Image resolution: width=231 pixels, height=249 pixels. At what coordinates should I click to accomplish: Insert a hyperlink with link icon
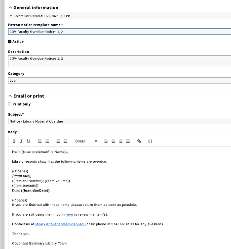[139, 141]
